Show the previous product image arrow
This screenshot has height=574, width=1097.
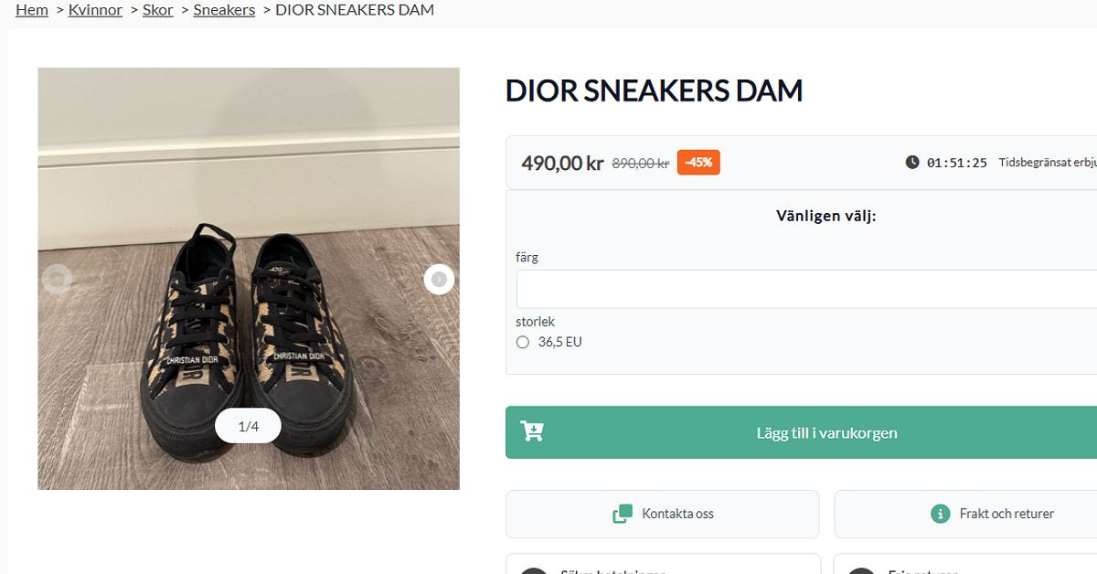click(57, 279)
